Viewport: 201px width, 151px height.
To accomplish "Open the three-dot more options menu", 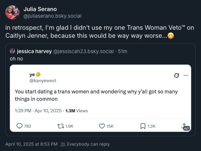I will coord(186,75).
